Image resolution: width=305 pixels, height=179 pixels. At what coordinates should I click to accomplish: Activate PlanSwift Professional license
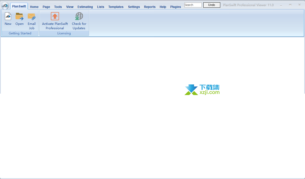coord(55,21)
